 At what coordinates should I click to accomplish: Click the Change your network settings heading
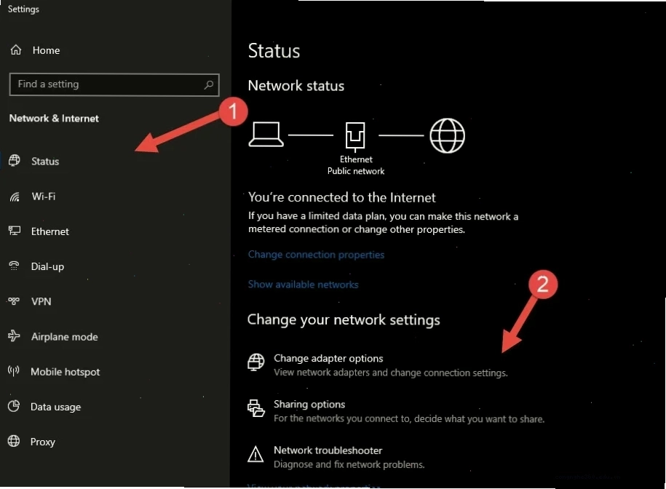[344, 319]
